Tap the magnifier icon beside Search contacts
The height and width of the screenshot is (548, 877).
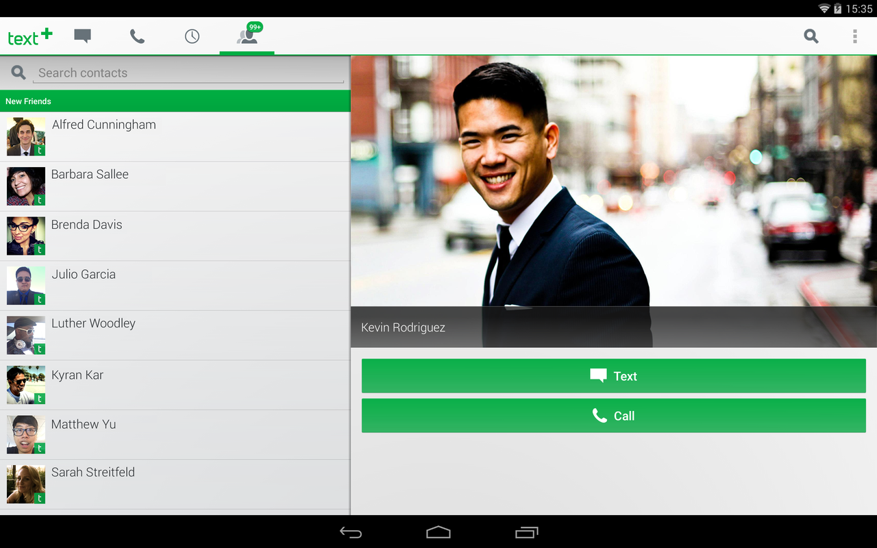18,73
